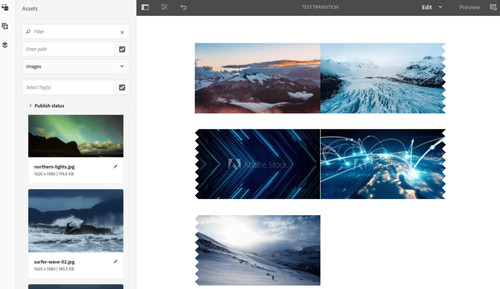Open page information settings icon
Viewport: 500px width, 289px height.
click(x=164, y=7)
